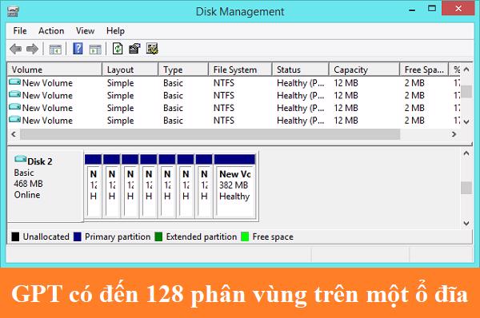Screen dimensions: 480x318
Task: Click the '468 MB' size text of Disk 2
Action: coord(29,184)
